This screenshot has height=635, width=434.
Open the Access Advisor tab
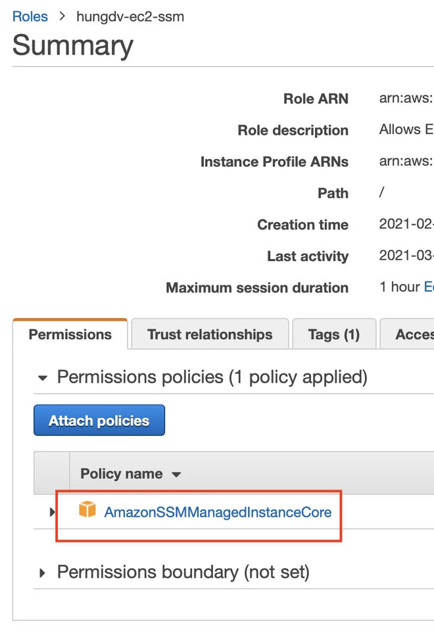[407, 335]
